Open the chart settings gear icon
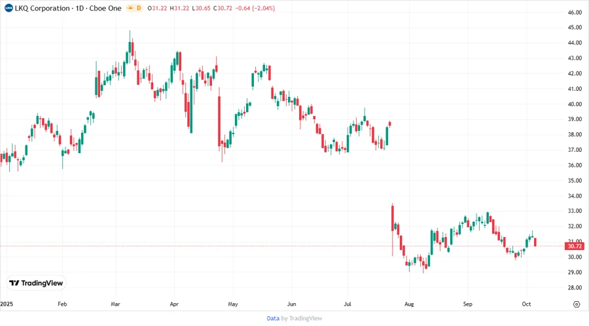This screenshot has height=326, width=589. [576, 304]
